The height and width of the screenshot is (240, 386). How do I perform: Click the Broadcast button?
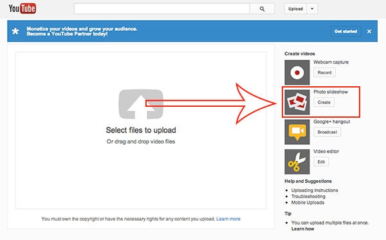[327, 132]
